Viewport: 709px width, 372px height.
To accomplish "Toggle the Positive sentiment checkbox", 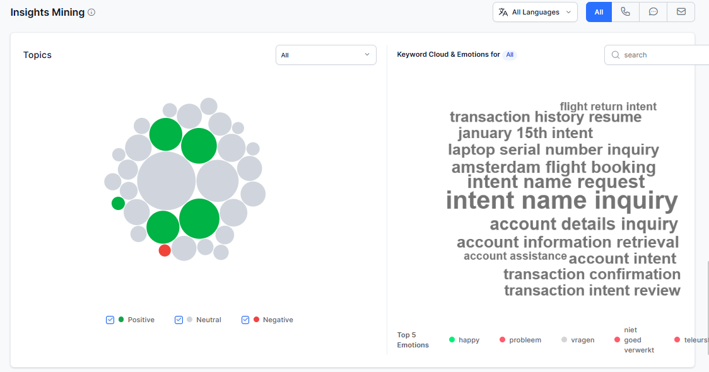I will click(110, 320).
